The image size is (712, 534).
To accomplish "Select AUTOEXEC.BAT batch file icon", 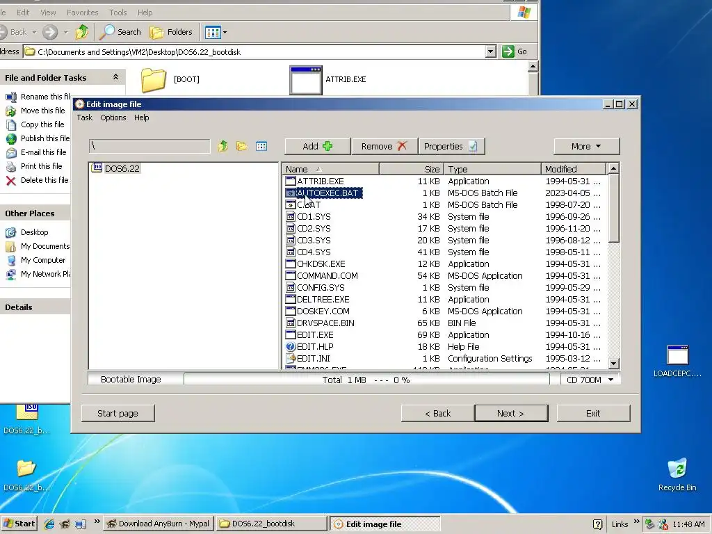I will pos(291,193).
